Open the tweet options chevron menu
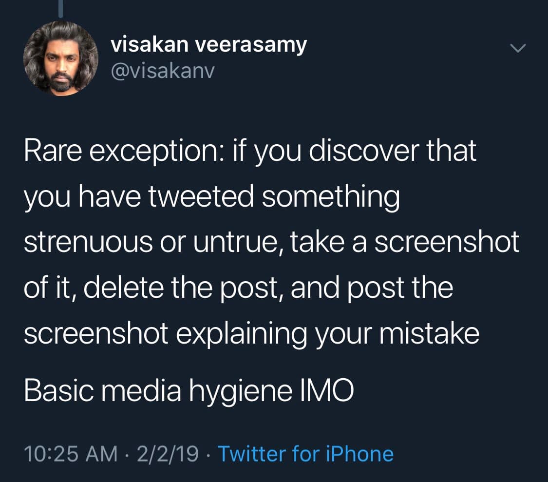548x482 pixels. pyautogui.click(x=518, y=48)
